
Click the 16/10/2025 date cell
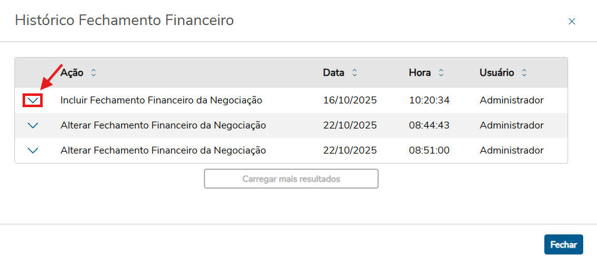(350, 100)
